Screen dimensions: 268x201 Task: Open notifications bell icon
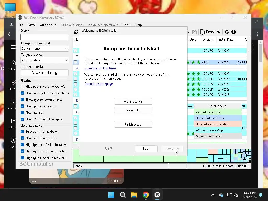tap(261, 195)
